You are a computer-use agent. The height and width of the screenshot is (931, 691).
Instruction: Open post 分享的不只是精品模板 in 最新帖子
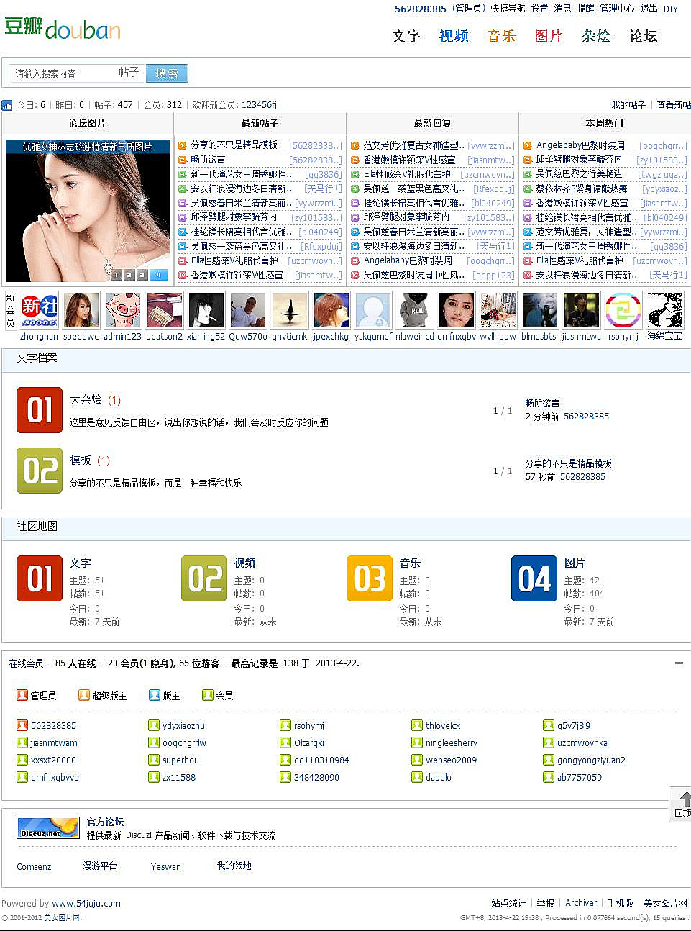[234, 145]
